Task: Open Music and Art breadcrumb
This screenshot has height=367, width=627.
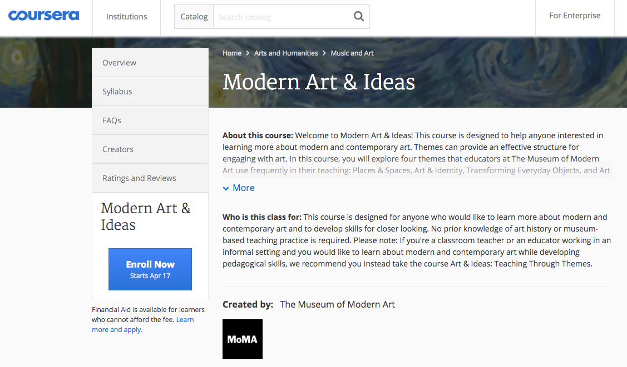Action: (x=352, y=53)
